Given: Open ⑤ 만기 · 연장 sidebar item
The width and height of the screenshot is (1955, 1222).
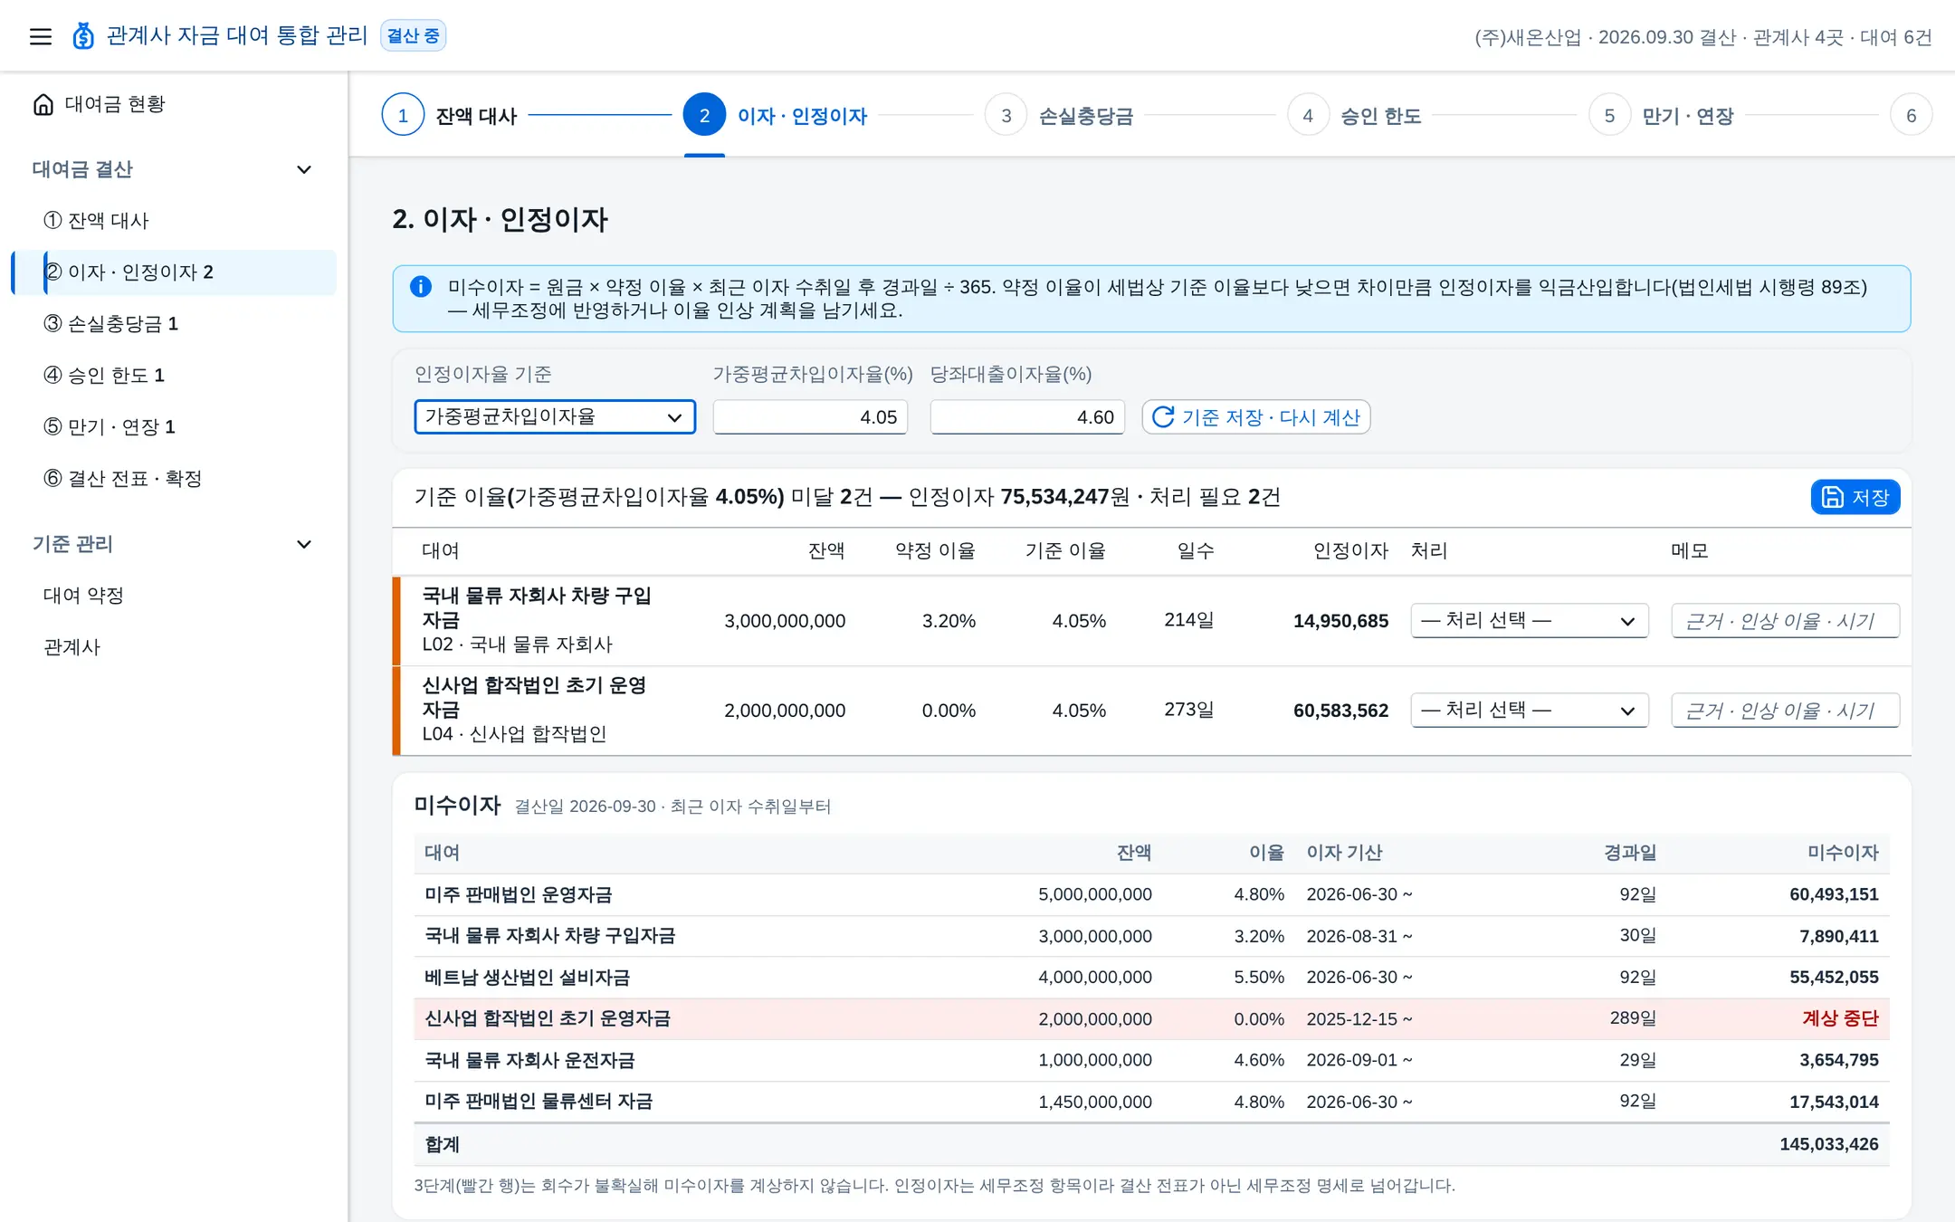Looking at the screenshot, I should 174,427.
